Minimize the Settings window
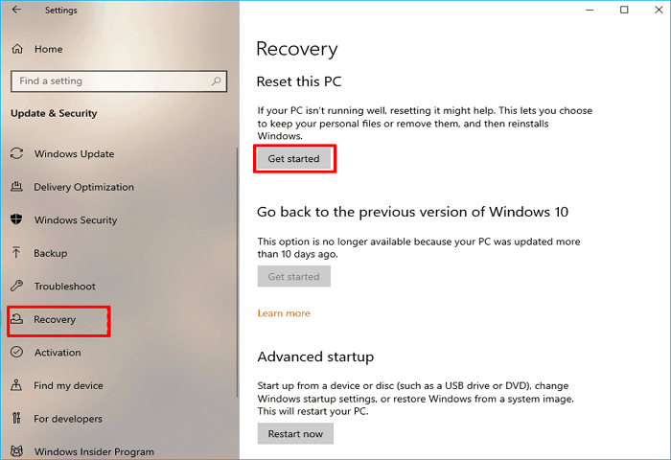This screenshot has height=460, width=671. 590,11
